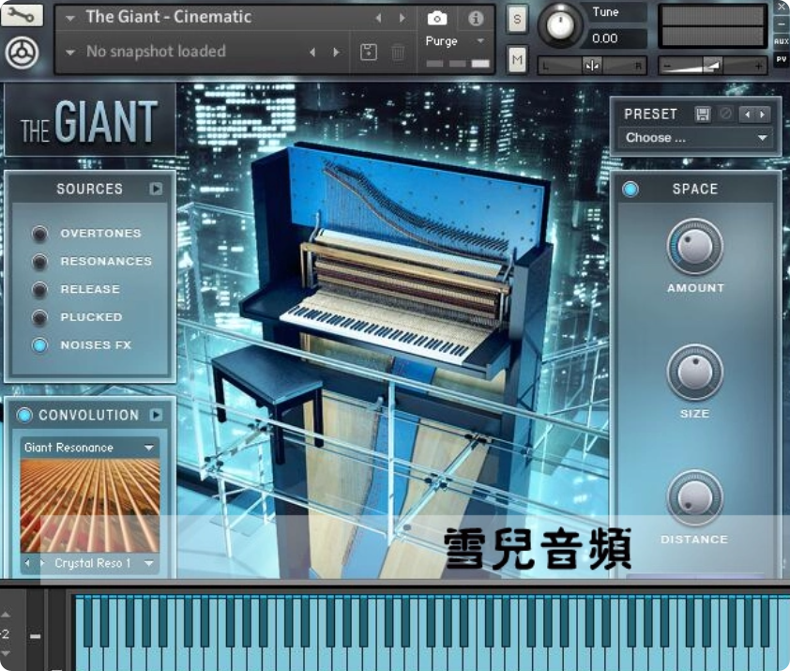Click the Space Amount knob
Image resolution: width=790 pixels, height=671 pixels.
pos(695,247)
